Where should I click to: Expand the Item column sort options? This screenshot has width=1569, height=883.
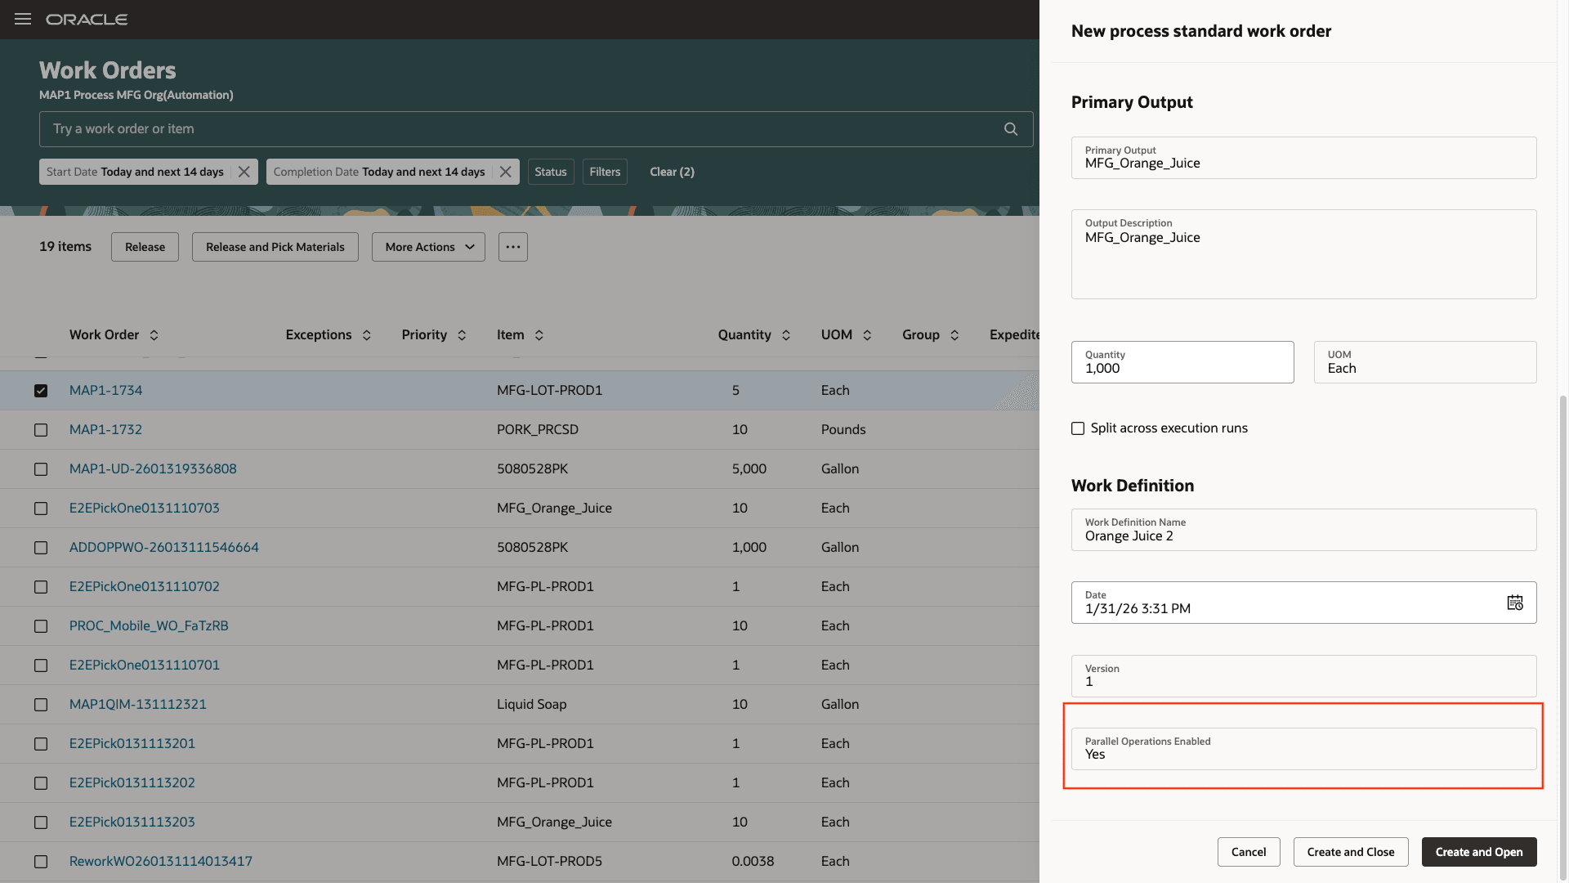pyautogui.click(x=540, y=334)
